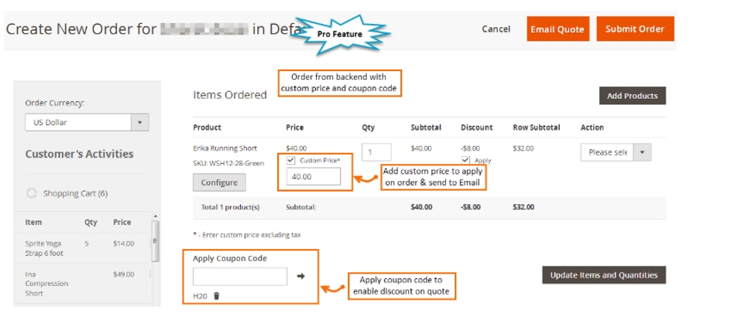
Task: Expand the Shopping Cart (6) section
Action: [x=75, y=193]
